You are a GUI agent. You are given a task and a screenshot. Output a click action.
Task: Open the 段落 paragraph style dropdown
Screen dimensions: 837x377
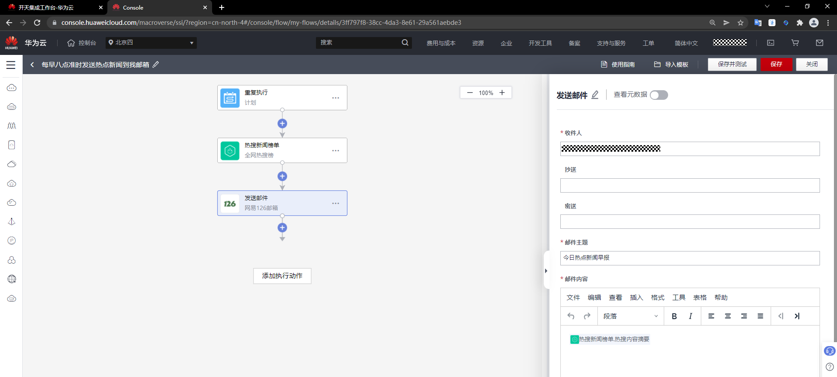pos(631,316)
